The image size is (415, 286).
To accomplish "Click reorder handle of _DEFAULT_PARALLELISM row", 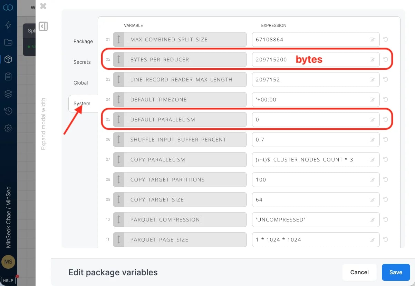I will (x=118, y=120).
